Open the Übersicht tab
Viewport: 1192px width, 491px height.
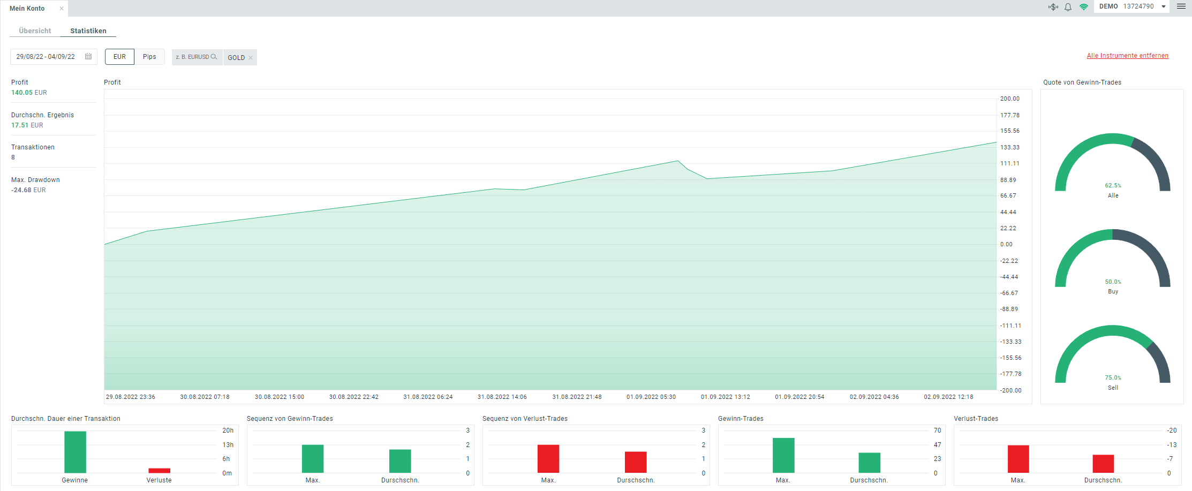(35, 31)
